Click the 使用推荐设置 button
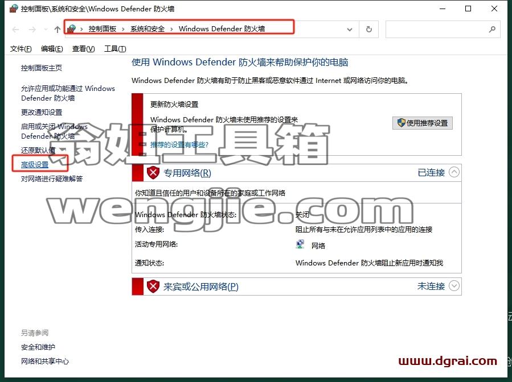Viewport: 512px width, 382px height. 423,123
